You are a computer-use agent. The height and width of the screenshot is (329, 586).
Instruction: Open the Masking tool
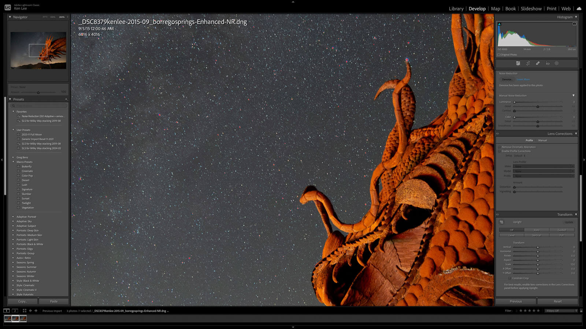point(557,63)
